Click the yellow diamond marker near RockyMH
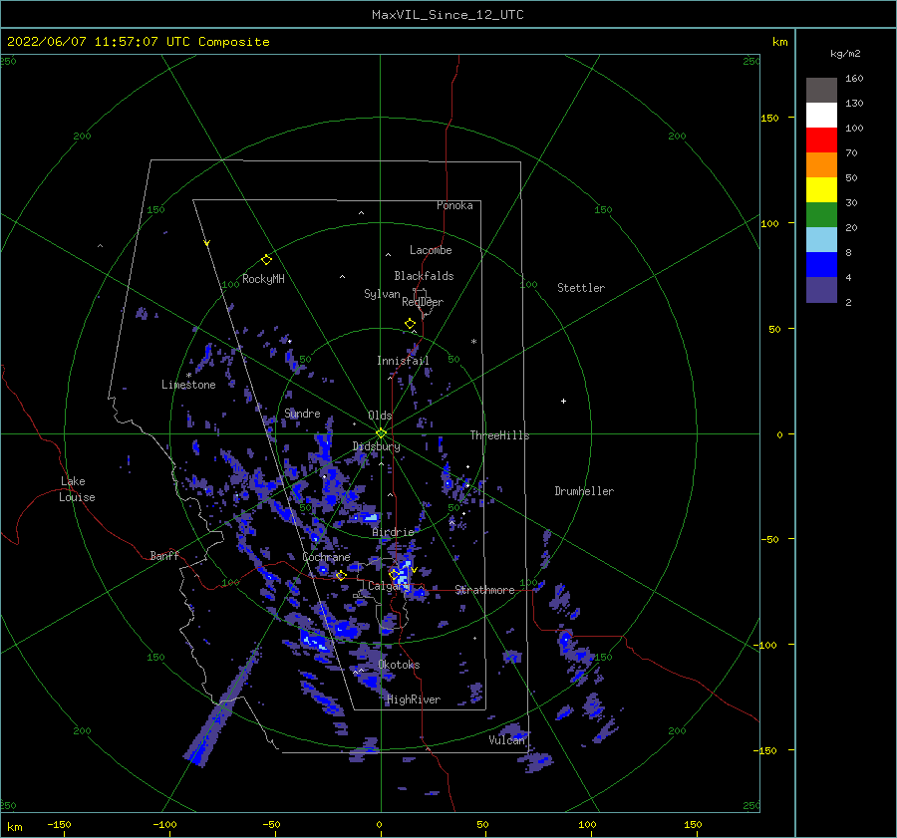 click(x=266, y=260)
